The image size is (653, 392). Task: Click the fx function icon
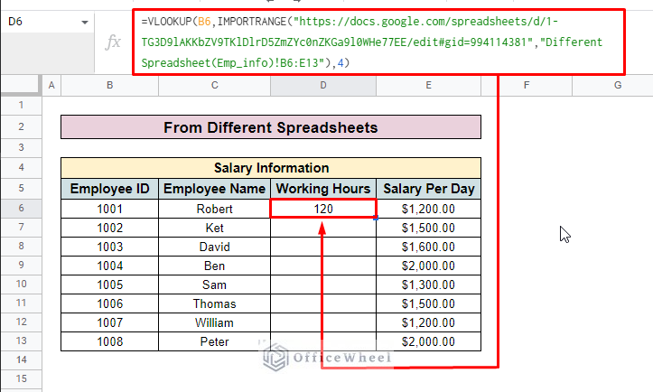(113, 42)
